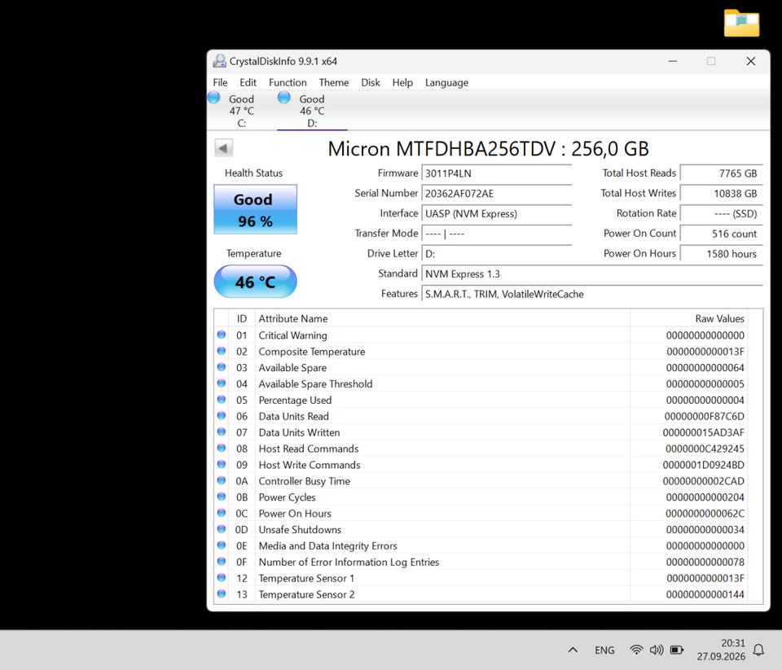Click the raw value 00000000002CAD
Screen dimensions: 782x670
[703, 481]
